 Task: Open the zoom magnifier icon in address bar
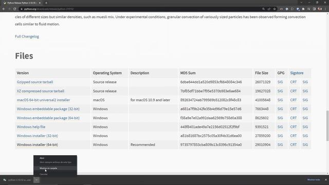pyautogui.click(x=263, y=9)
